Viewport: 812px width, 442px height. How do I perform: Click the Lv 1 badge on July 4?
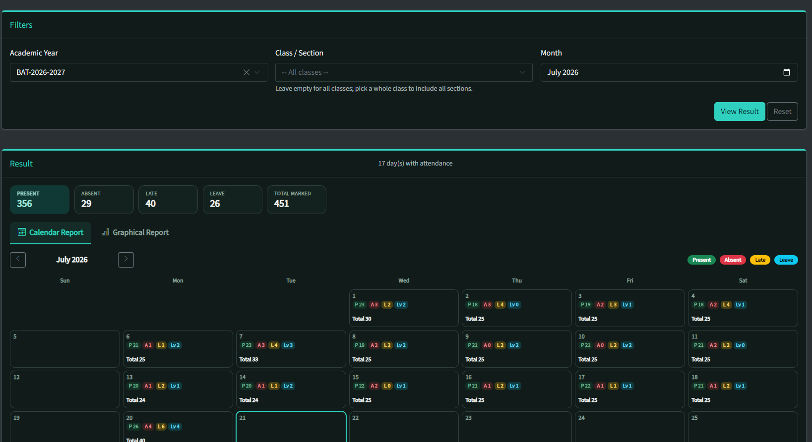(740, 305)
